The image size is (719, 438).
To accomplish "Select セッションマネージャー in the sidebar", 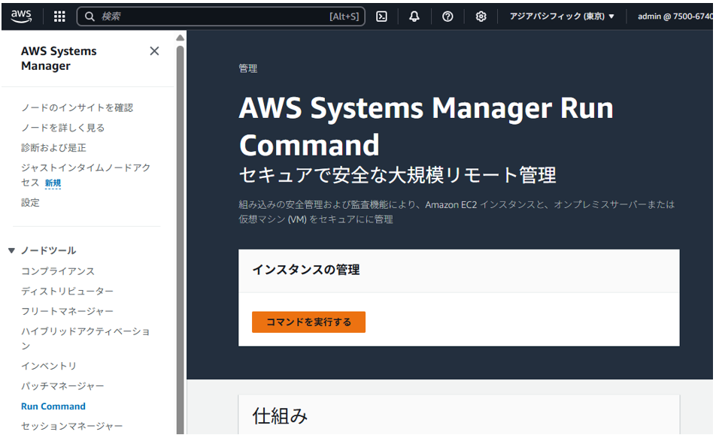I will (72, 427).
